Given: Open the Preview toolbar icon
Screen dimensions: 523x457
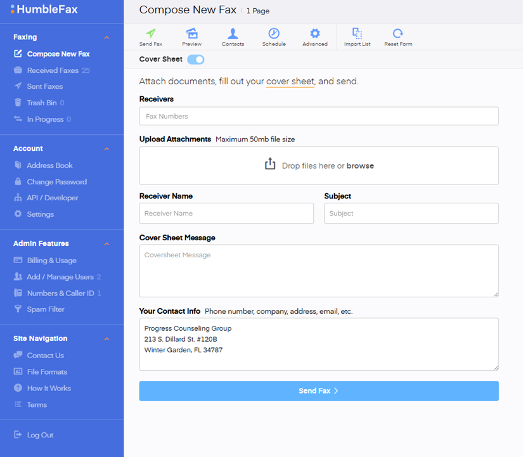Looking at the screenshot, I should coord(191,34).
